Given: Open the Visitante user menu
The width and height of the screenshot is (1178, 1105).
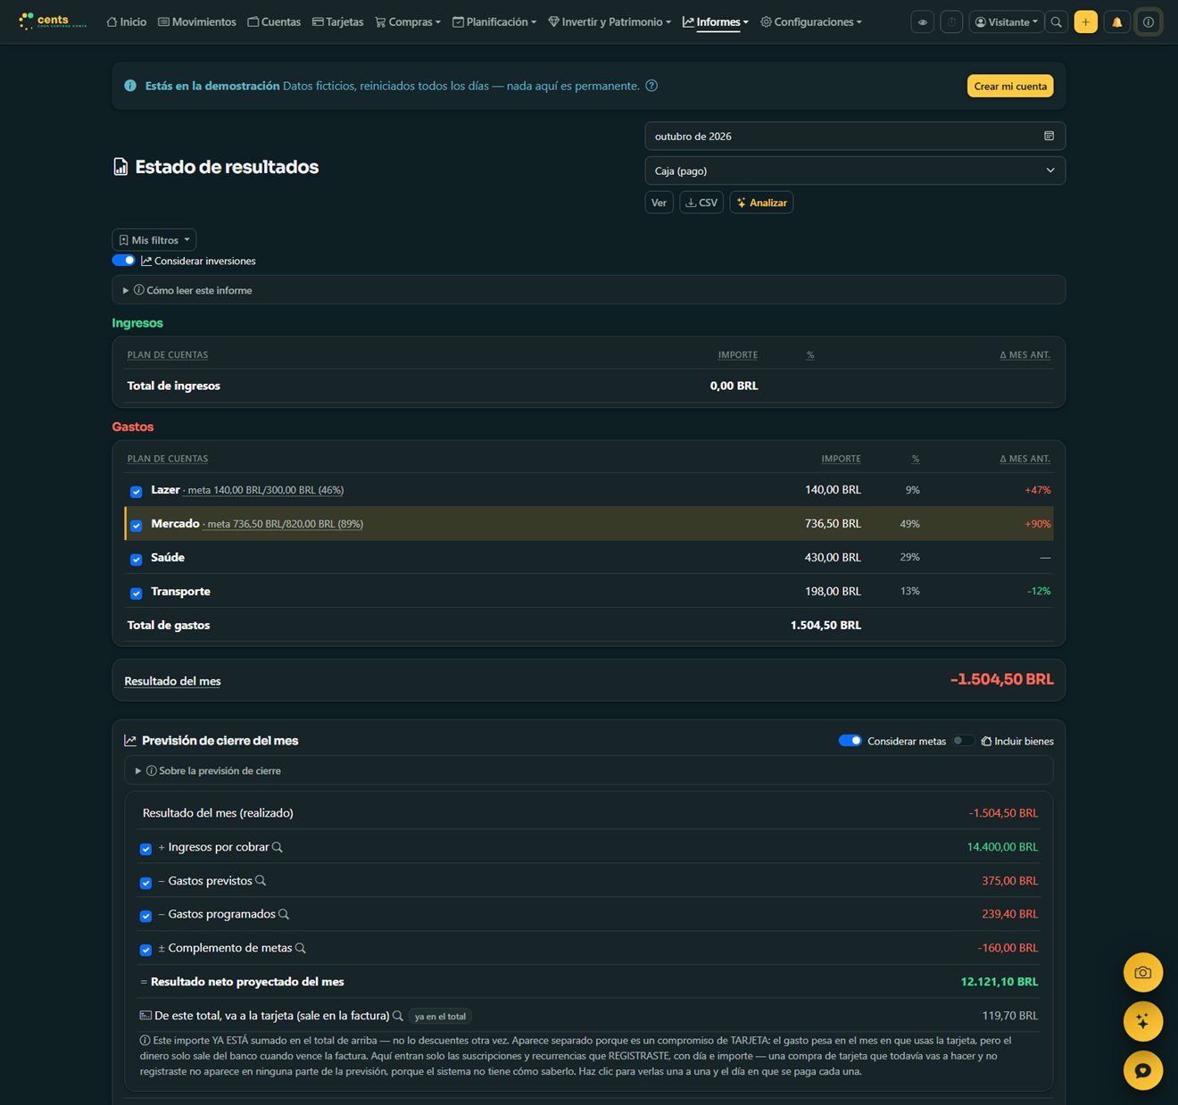Looking at the screenshot, I should (x=1007, y=22).
